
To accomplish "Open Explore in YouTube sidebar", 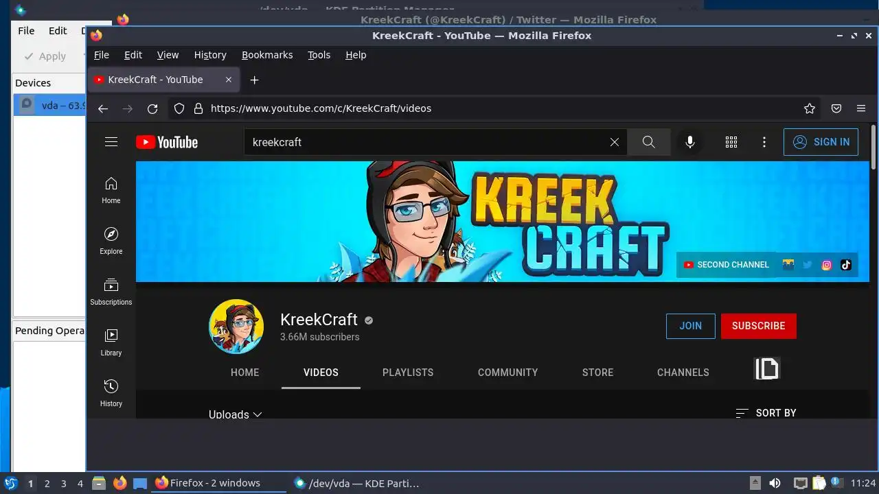I will [111, 242].
